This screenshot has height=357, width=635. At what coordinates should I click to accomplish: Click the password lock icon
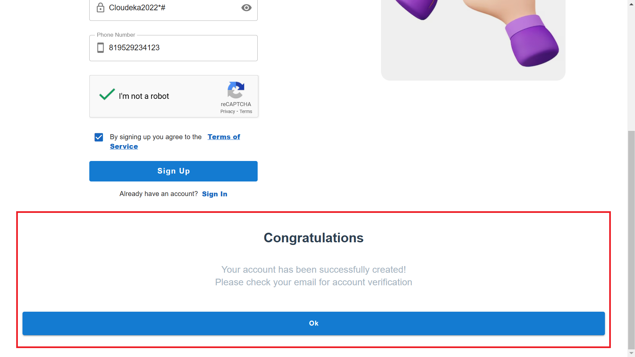tap(101, 8)
